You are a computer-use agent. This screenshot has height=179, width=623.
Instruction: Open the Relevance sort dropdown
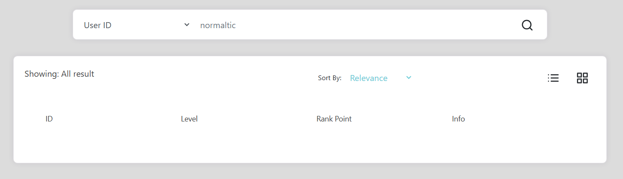[x=381, y=78]
